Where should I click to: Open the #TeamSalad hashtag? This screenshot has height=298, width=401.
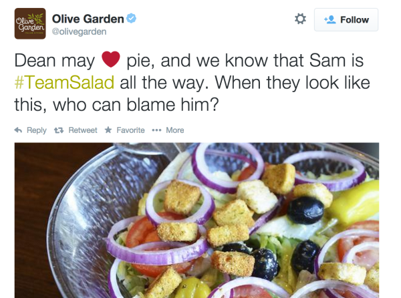[x=64, y=84]
